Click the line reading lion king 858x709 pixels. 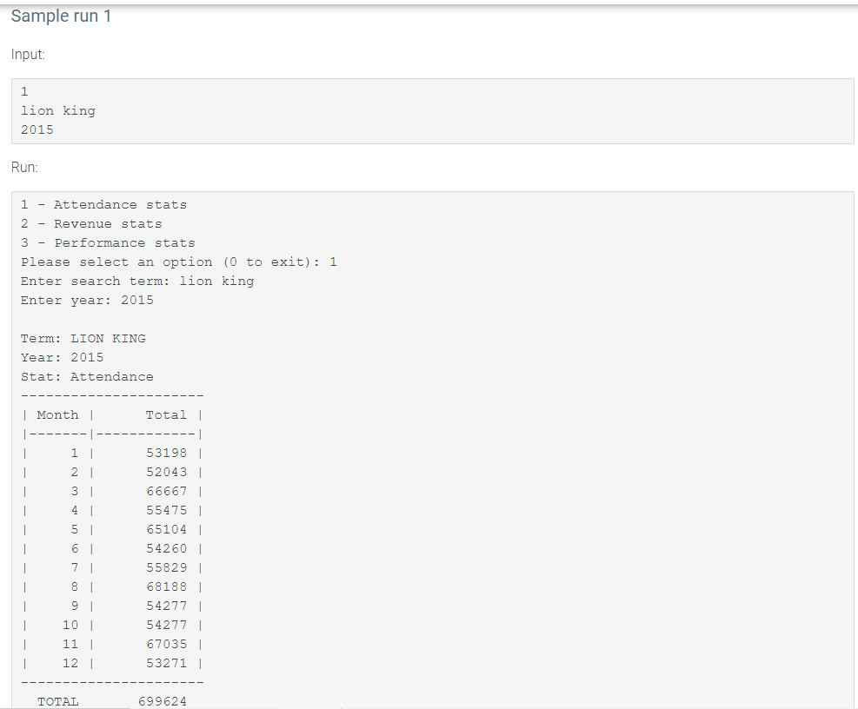point(57,110)
